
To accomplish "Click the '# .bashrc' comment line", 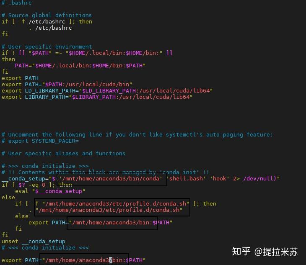I will click(16, 3).
